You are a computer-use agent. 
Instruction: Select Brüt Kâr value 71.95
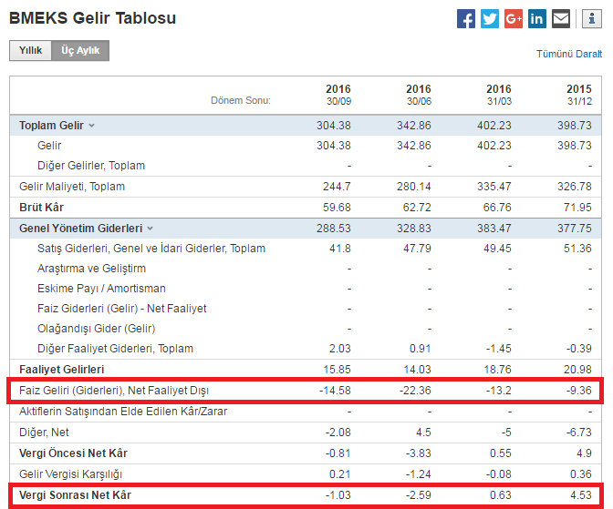[577, 208]
